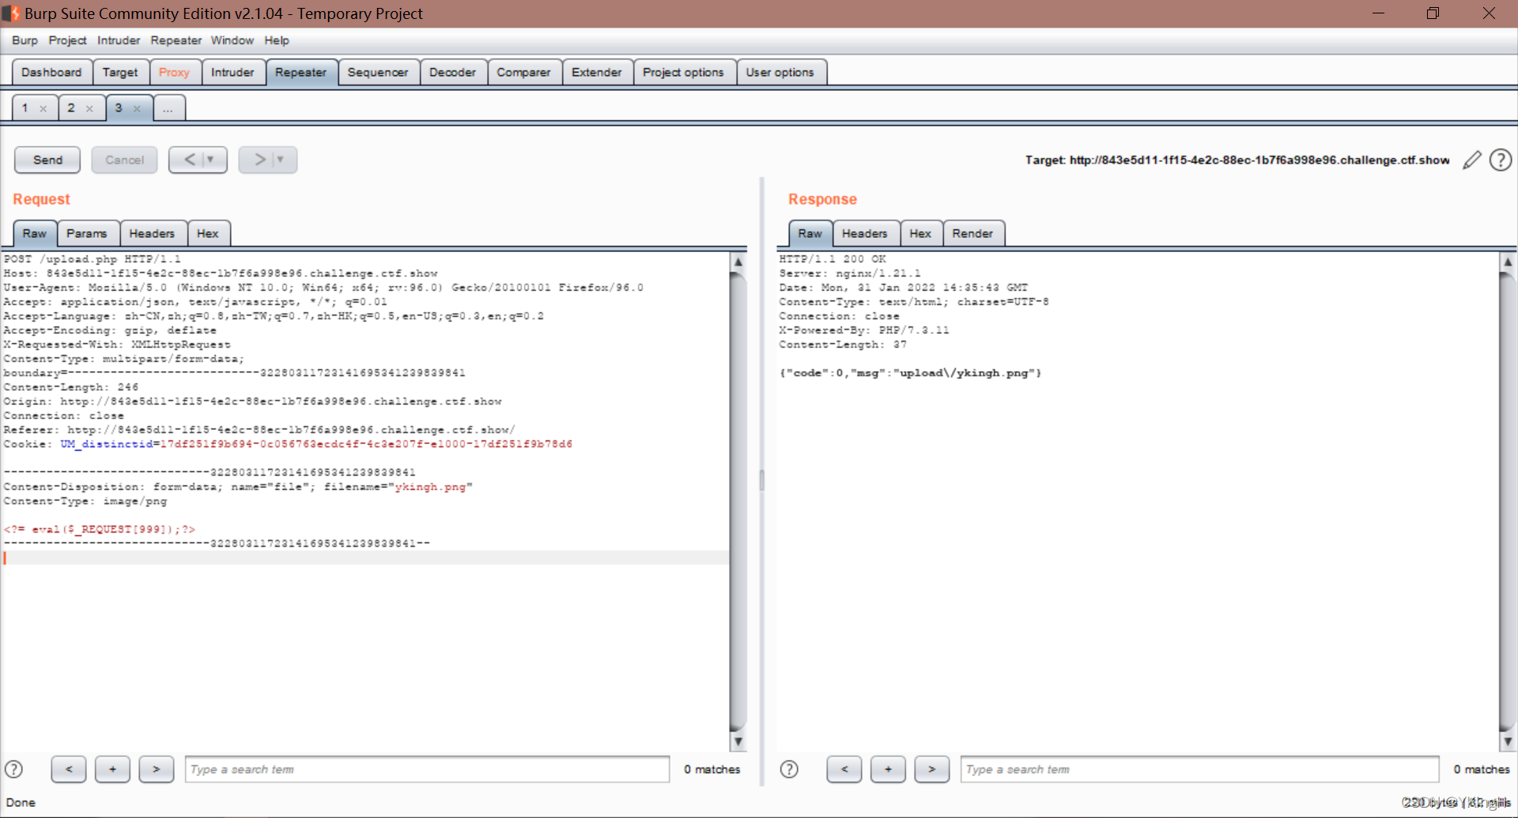1518x818 pixels.
Task: Click request pane scroll down arrow
Action: click(x=738, y=741)
